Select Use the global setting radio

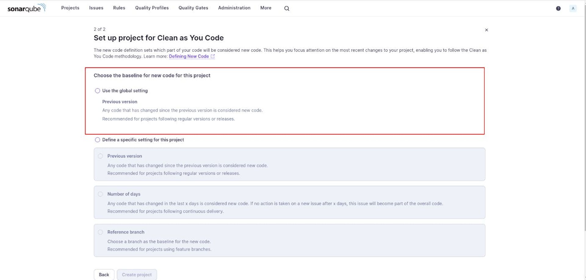tap(97, 91)
